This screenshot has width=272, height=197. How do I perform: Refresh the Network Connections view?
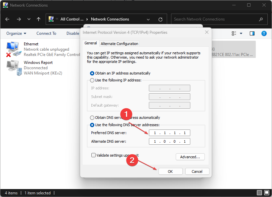pos(160,19)
